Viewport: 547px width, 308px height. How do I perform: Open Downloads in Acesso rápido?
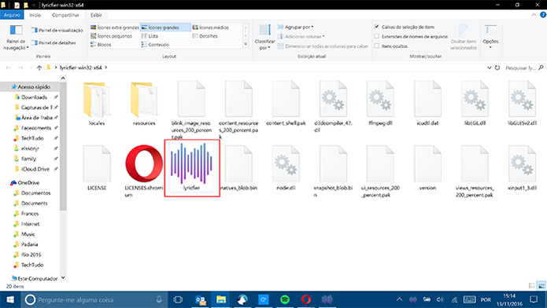[x=34, y=97]
